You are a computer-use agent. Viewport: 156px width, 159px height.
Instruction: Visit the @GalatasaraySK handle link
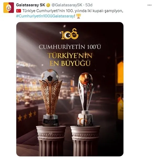67,5
